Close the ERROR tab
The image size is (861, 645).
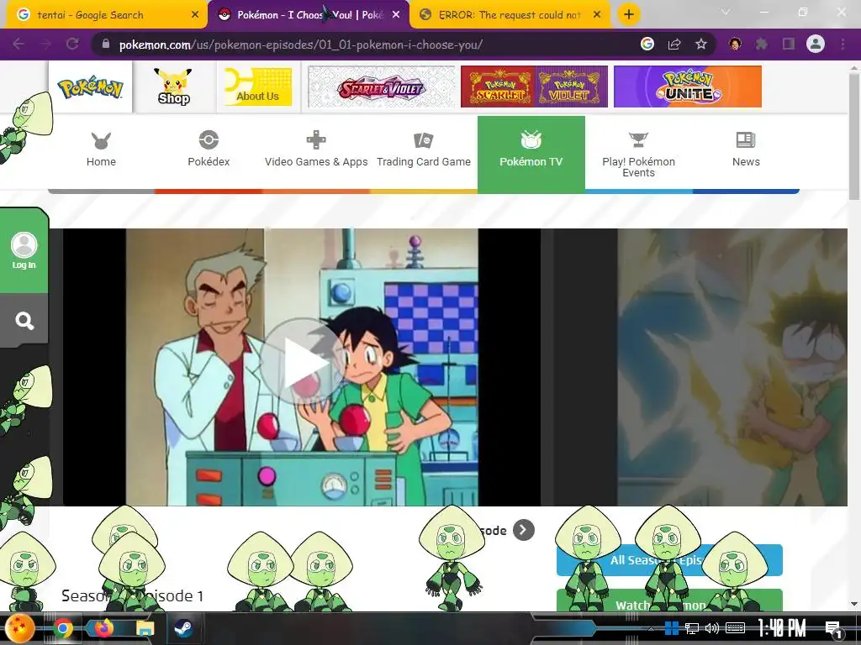[597, 15]
